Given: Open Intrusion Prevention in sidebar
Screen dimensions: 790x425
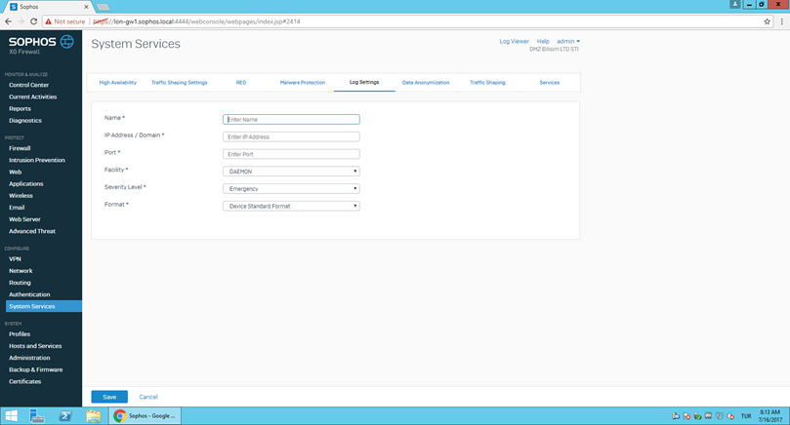Looking at the screenshot, I should (37, 160).
